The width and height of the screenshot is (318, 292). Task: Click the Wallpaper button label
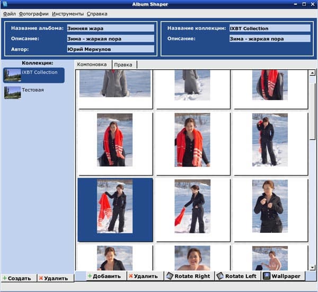coord(286,276)
